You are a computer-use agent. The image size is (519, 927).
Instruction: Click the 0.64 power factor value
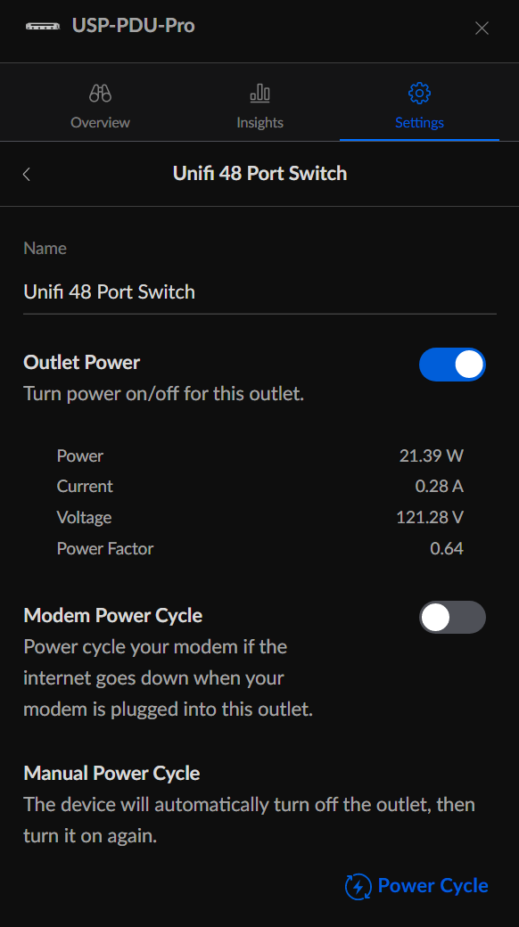447,549
